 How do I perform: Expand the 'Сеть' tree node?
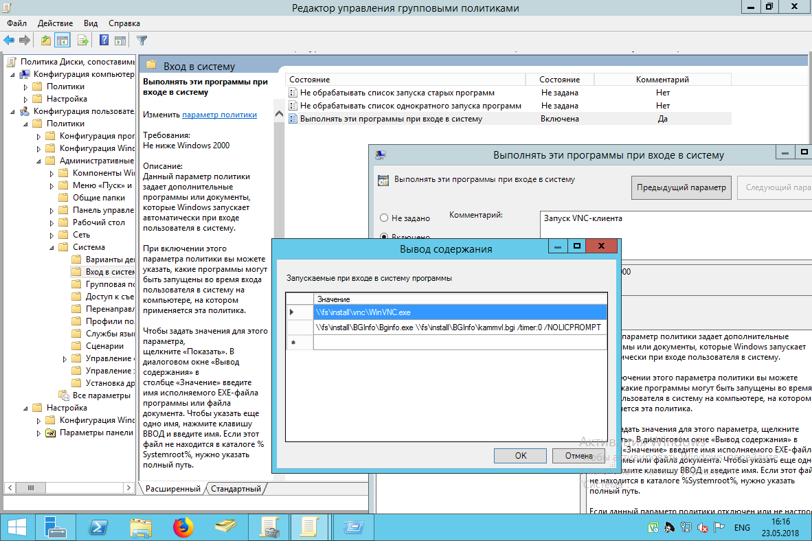52,235
